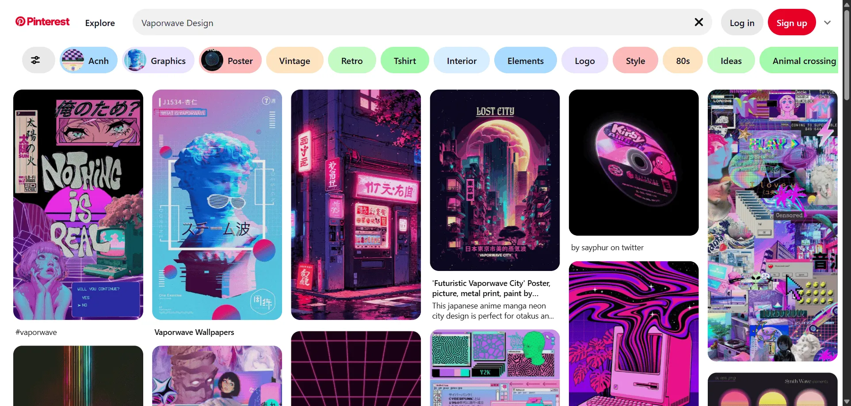
Task: Open the vaporwave collage pin
Action: 772,226
